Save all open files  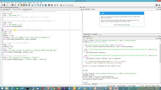coord(10,5)
